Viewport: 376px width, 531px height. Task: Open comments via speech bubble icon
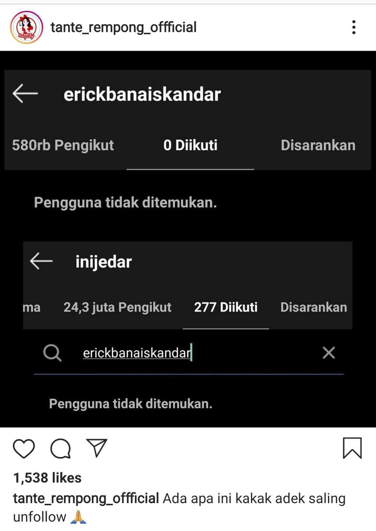(61, 448)
